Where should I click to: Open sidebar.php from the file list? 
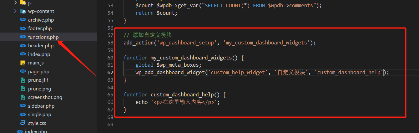click(x=41, y=106)
